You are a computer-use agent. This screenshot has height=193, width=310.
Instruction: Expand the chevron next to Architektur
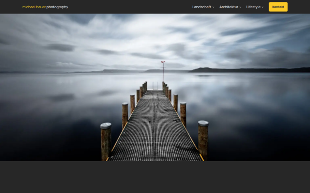tap(240, 7)
